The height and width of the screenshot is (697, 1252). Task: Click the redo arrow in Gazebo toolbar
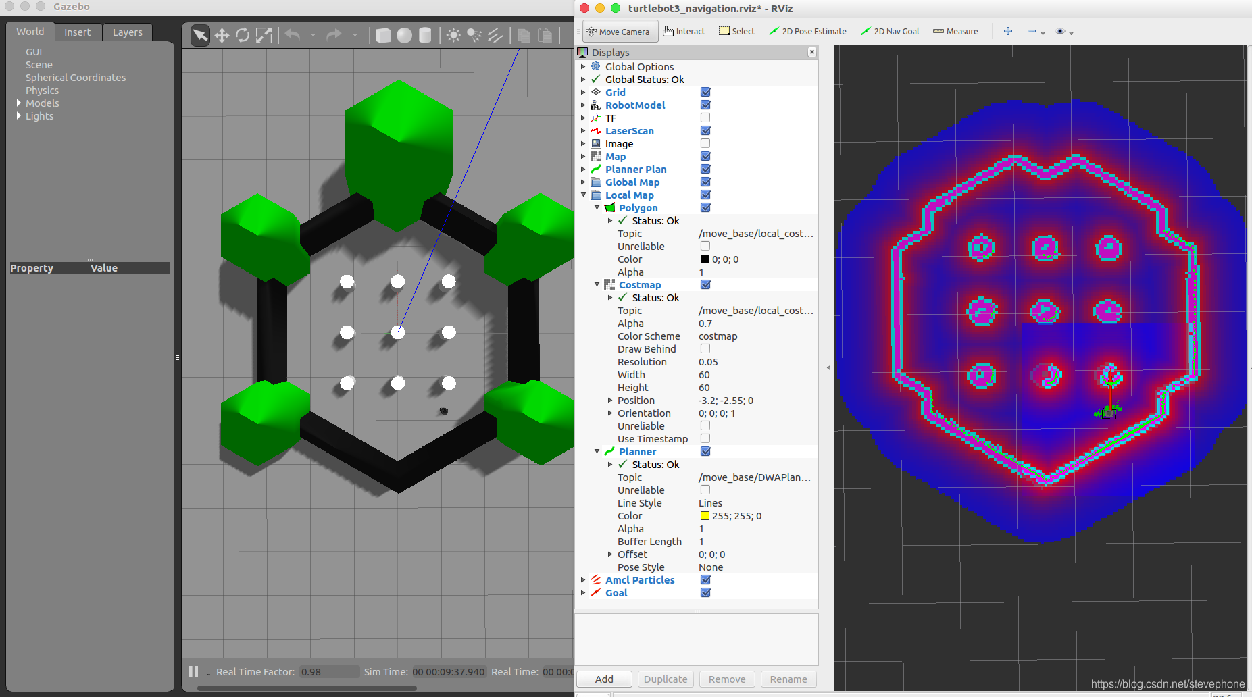334,35
